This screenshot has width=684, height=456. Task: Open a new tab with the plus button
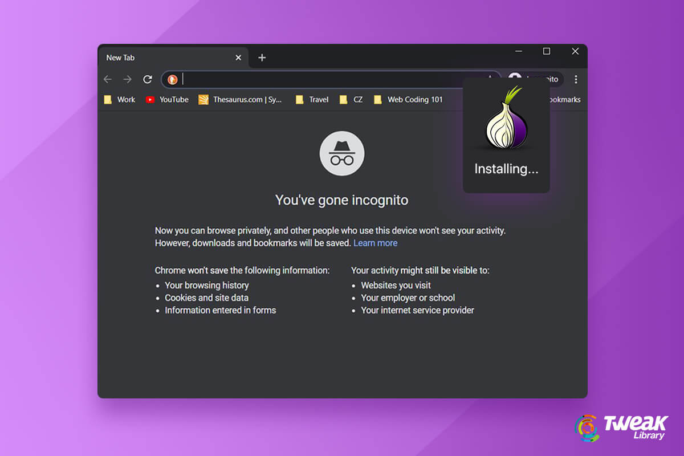[262, 57]
